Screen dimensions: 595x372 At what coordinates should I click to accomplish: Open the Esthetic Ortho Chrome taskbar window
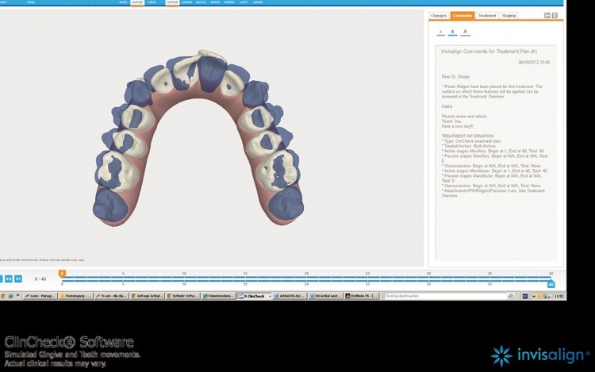click(x=183, y=296)
